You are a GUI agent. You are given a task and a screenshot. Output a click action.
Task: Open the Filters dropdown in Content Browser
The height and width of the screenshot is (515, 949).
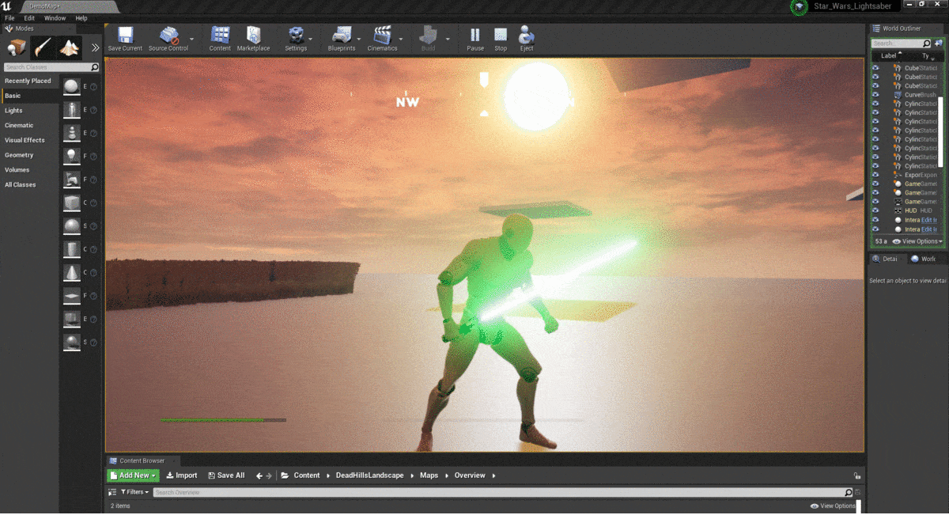tap(134, 491)
